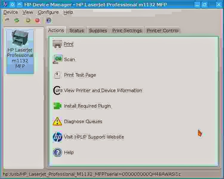The width and height of the screenshot is (224, 179).
Task: Click the HP logo icon for support website
Action: click(x=57, y=137)
